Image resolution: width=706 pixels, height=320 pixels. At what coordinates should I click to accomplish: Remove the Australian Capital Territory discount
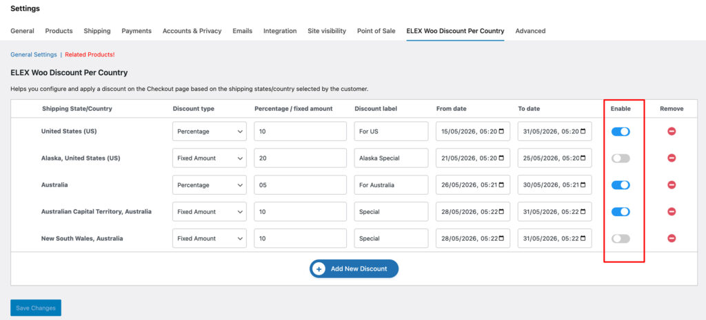[672, 212]
